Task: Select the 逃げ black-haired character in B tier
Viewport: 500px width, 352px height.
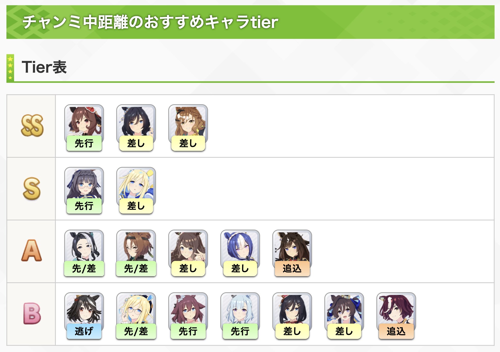Action: pyautogui.click(x=84, y=316)
